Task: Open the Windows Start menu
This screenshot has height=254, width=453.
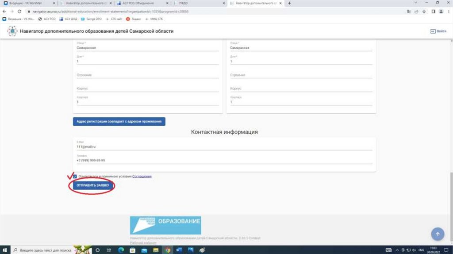Action: point(5,250)
